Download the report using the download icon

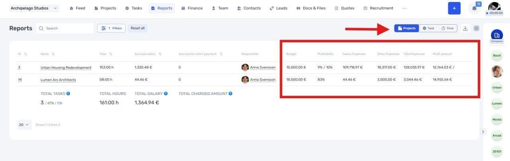click(x=465, y=28)
